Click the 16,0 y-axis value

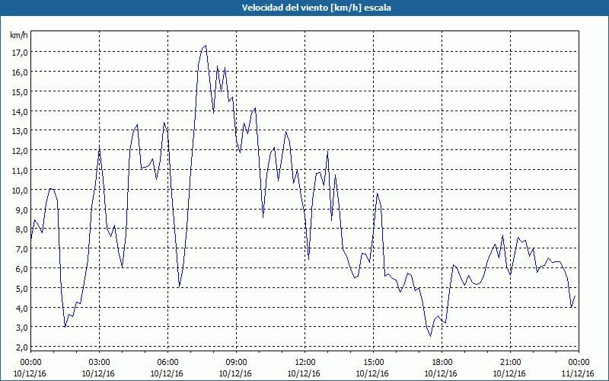(x=20, y=72)
